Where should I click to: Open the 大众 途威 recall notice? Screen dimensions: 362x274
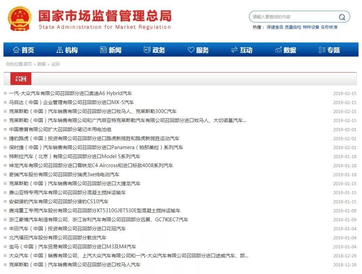[129, 256]
